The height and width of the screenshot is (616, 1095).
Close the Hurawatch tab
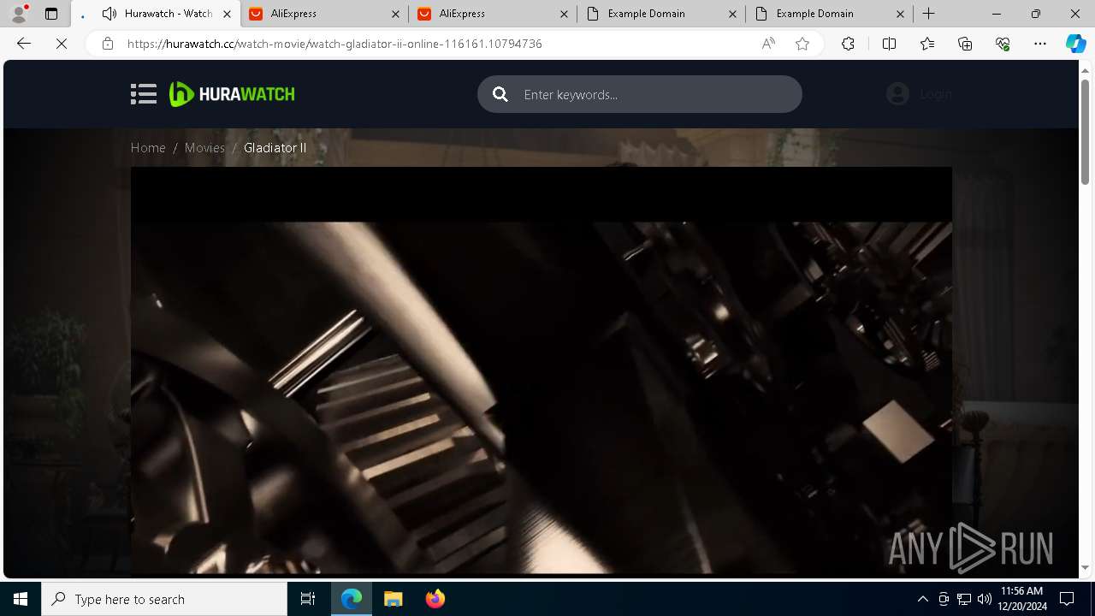pos(227,14)
